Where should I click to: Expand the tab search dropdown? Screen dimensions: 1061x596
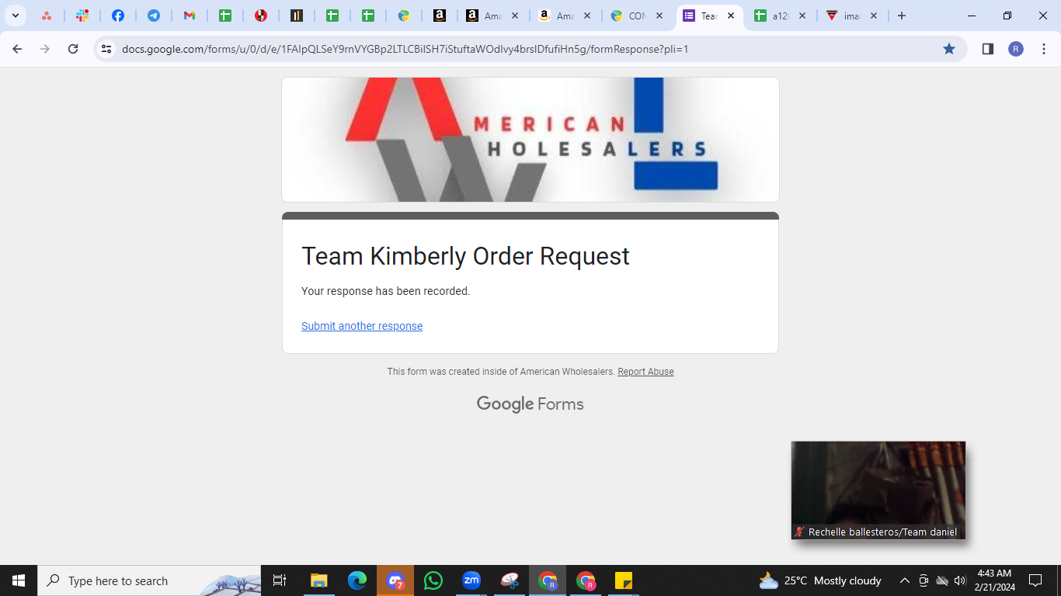tap(15, 16)
